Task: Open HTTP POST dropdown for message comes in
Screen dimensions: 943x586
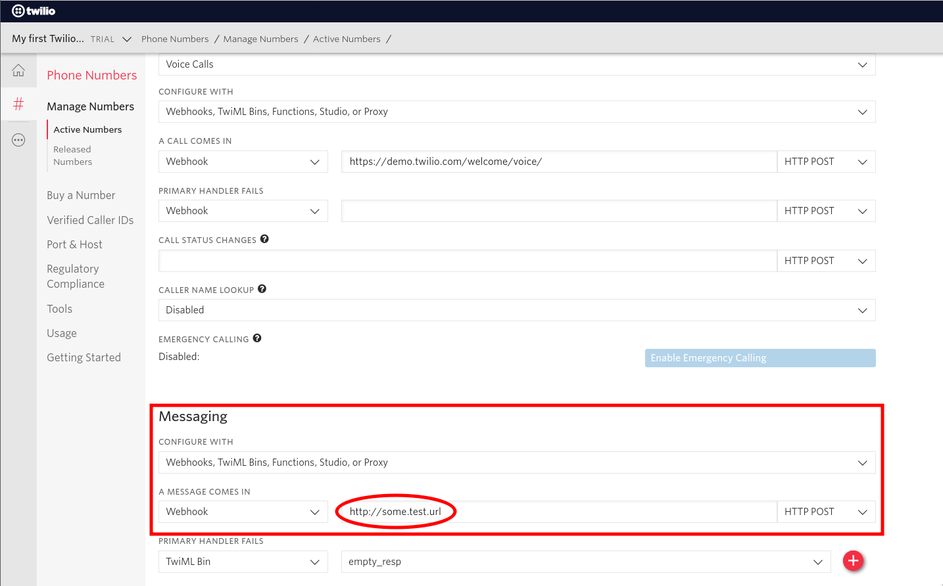Action: pos(826,512)
